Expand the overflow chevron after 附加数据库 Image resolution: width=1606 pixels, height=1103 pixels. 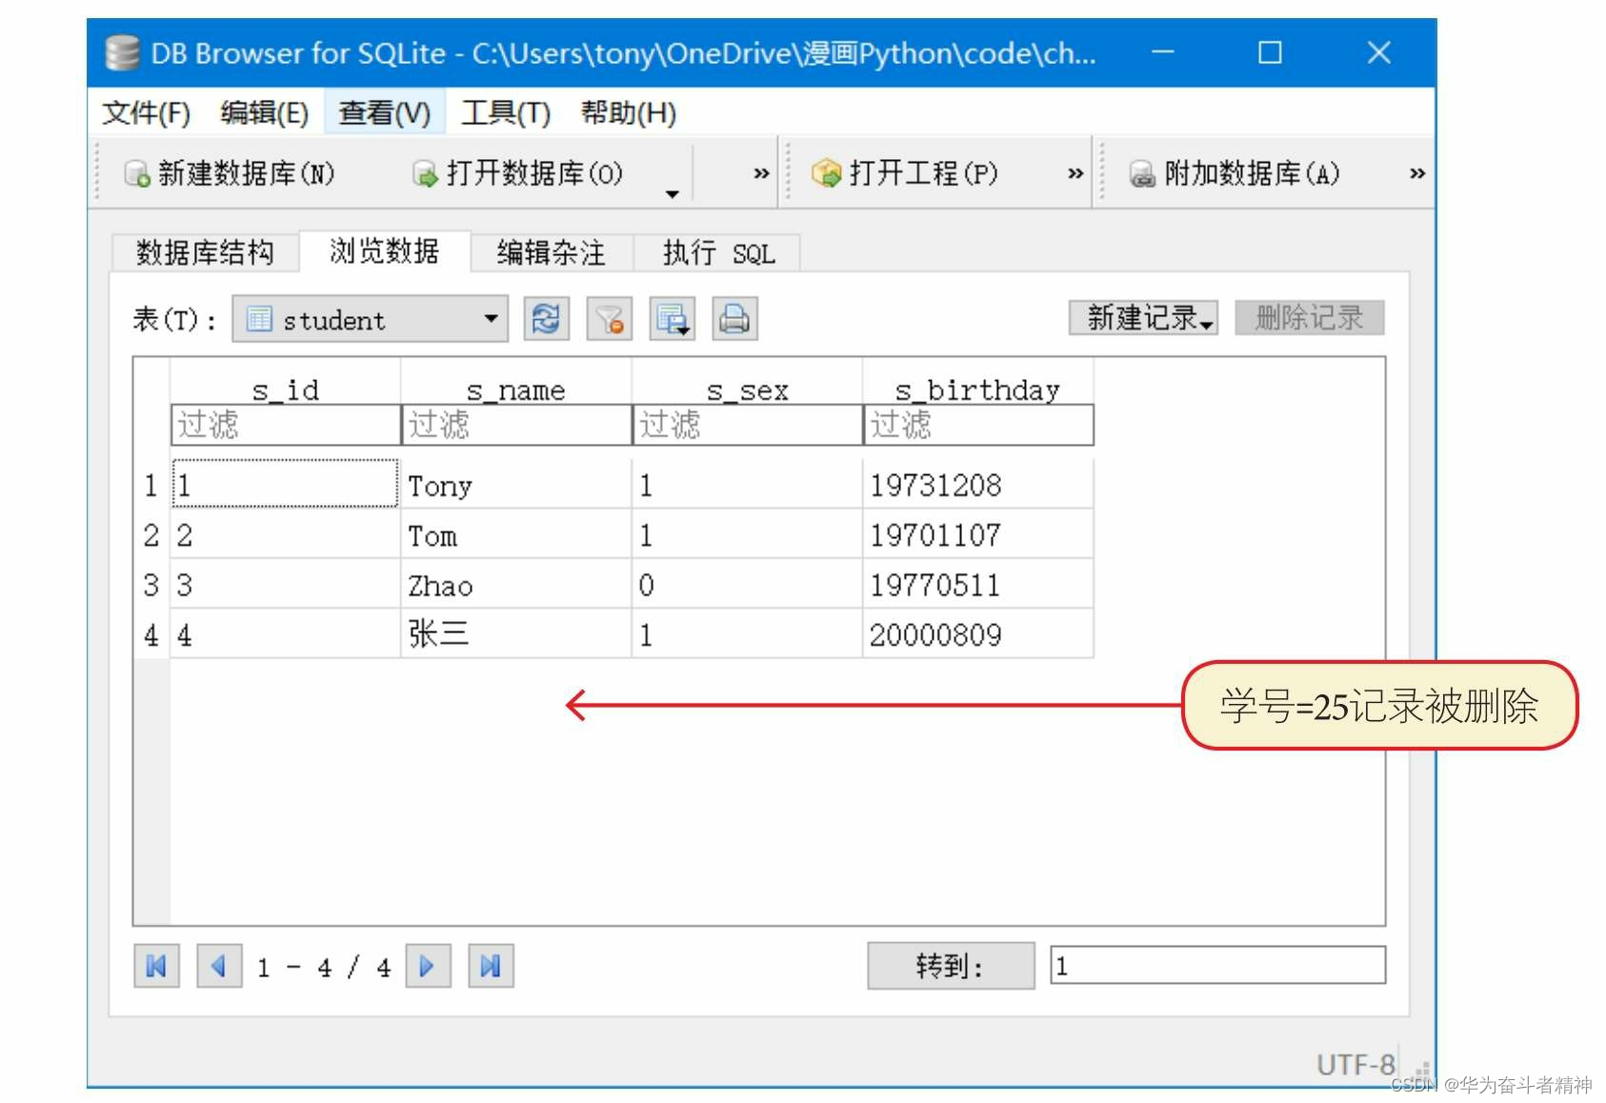(1417, 173)
